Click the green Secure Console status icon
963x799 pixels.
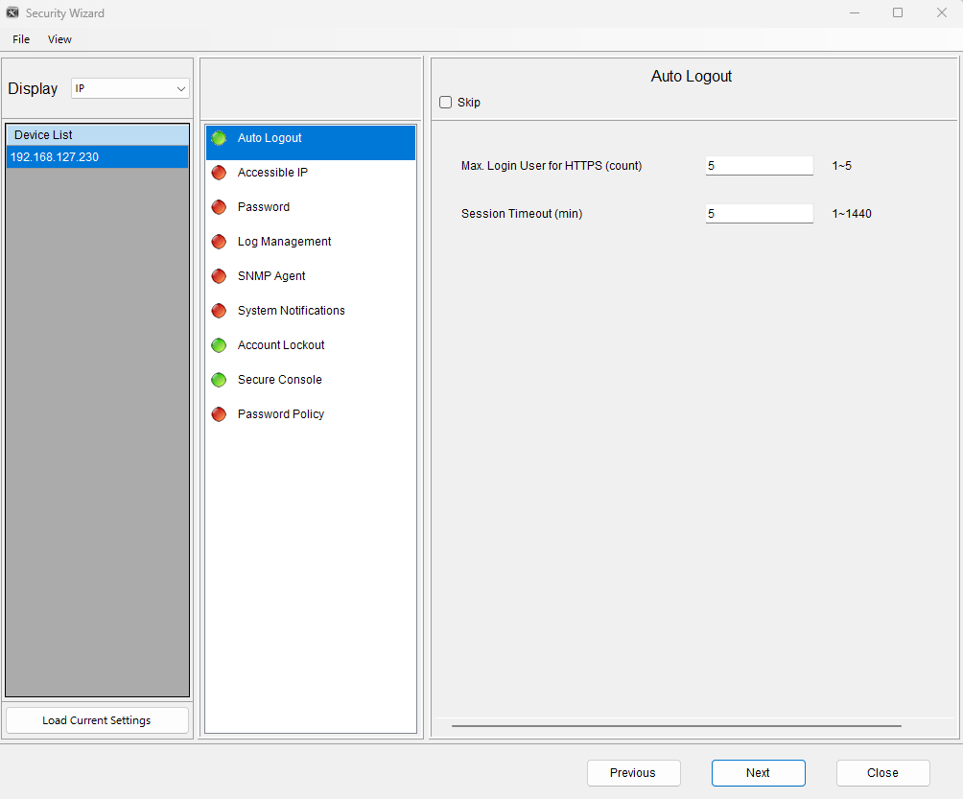pos(219,380)
